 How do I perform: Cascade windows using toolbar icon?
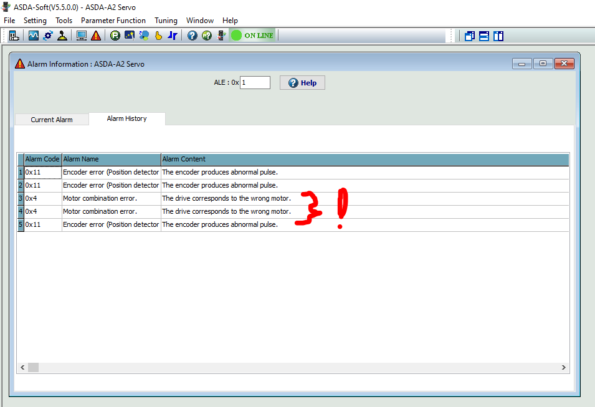470,36
